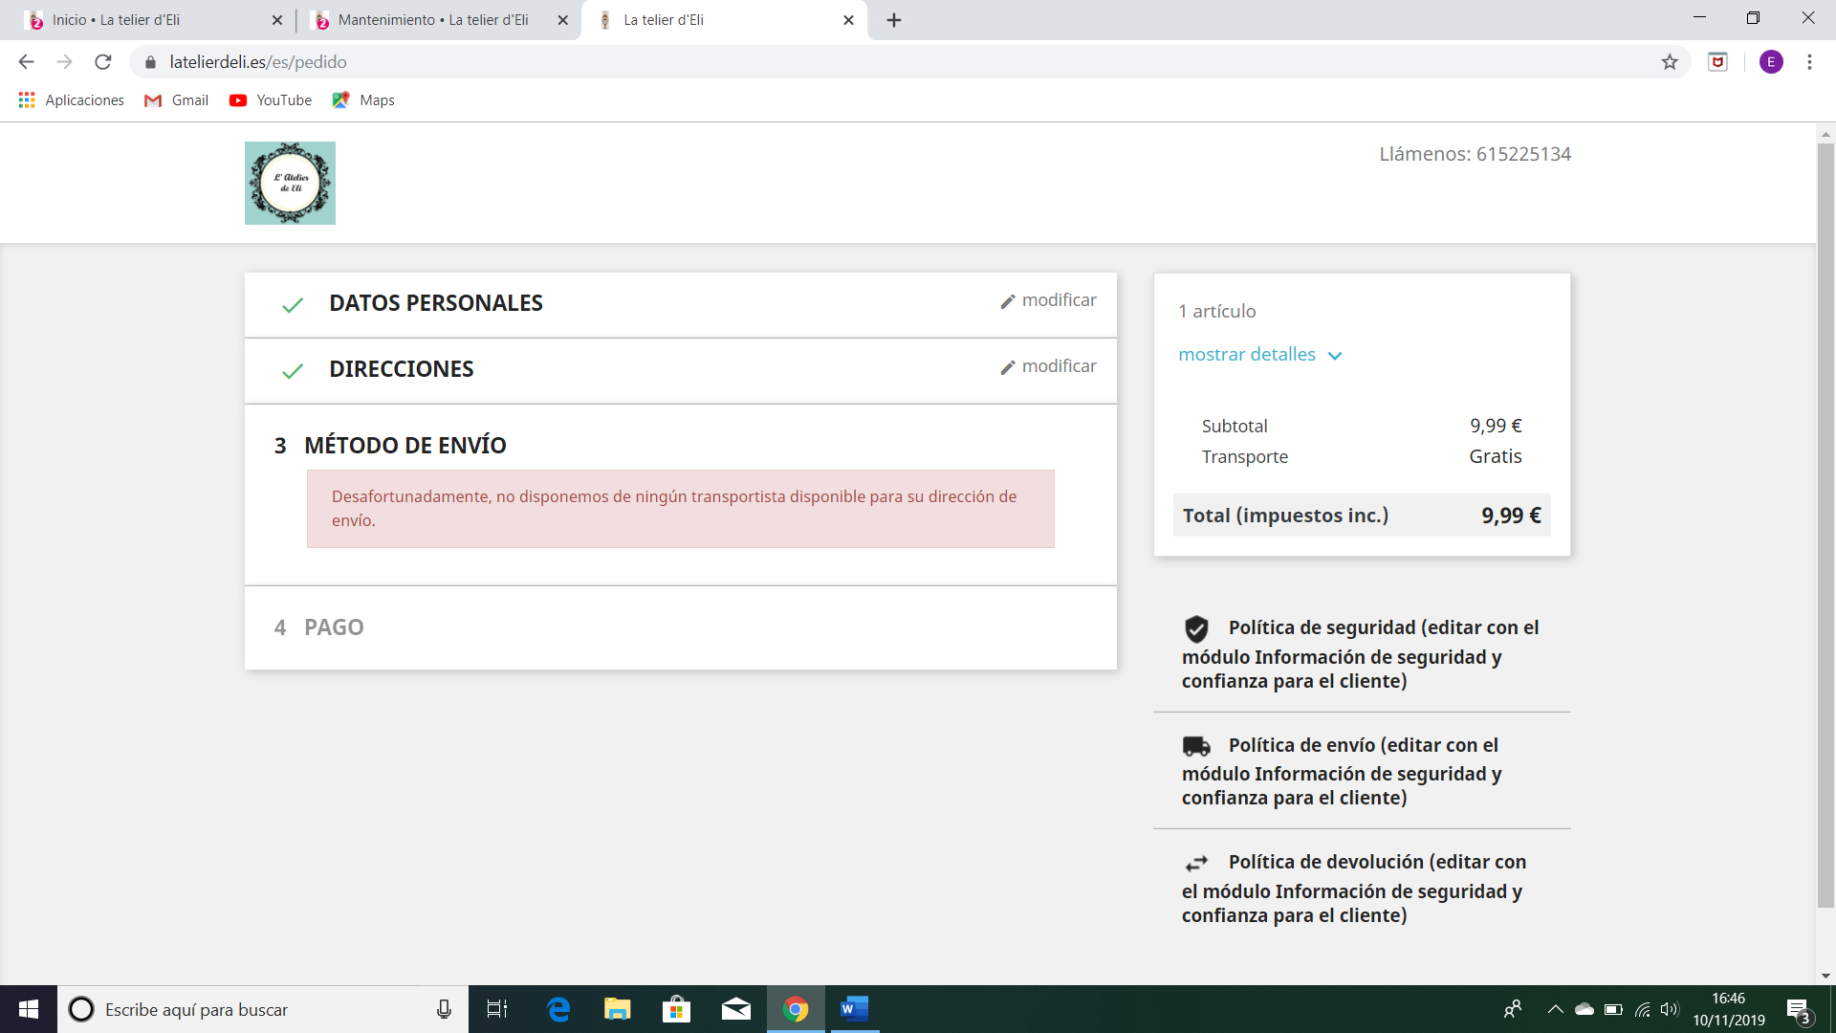Expand the DATOS PERSONALES step header
1836x1033 pixels.
435,304
